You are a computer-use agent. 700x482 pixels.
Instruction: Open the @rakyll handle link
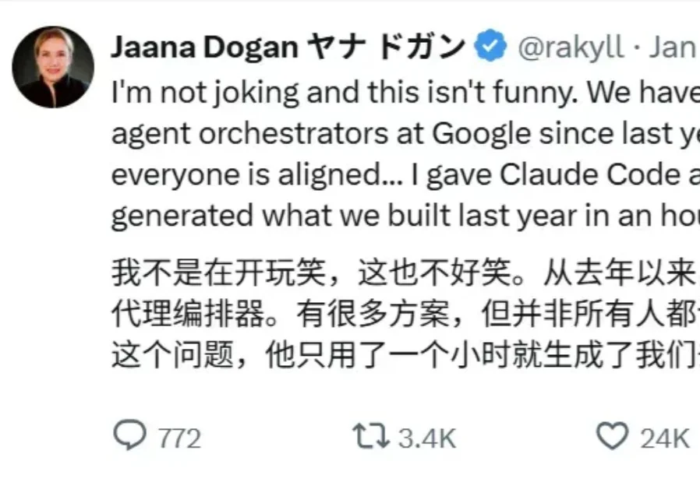(570, 48)
